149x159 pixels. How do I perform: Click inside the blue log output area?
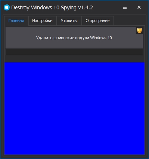point(74,108)
